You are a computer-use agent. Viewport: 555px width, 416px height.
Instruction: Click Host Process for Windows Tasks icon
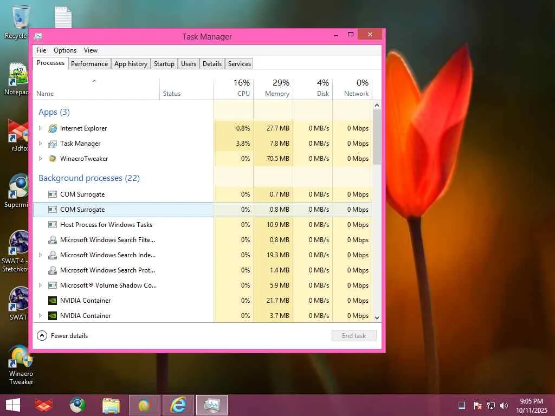click(53, 225)
